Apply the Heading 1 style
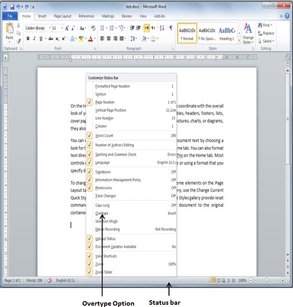 click(227, 33)
